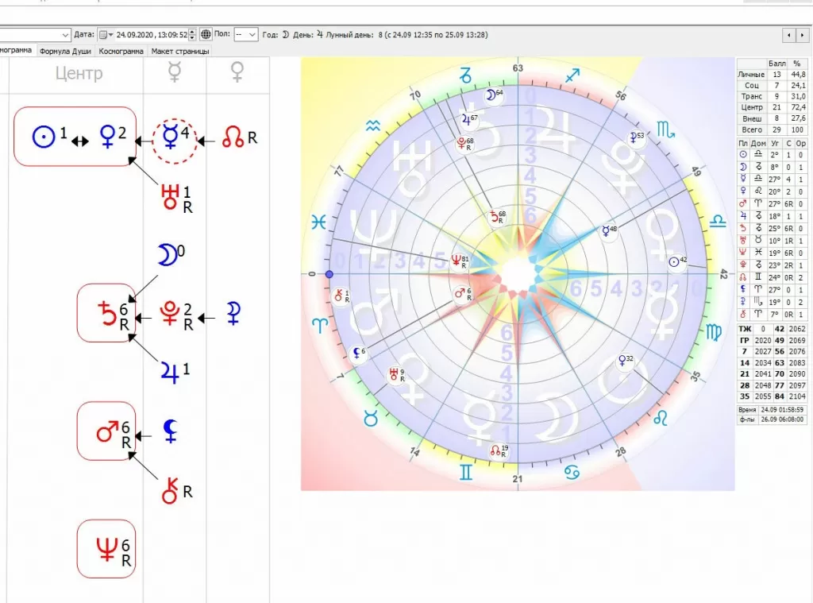Open the name combo box at top left
Viewport: 813px width, 603px height.
[x=65, y=35]
